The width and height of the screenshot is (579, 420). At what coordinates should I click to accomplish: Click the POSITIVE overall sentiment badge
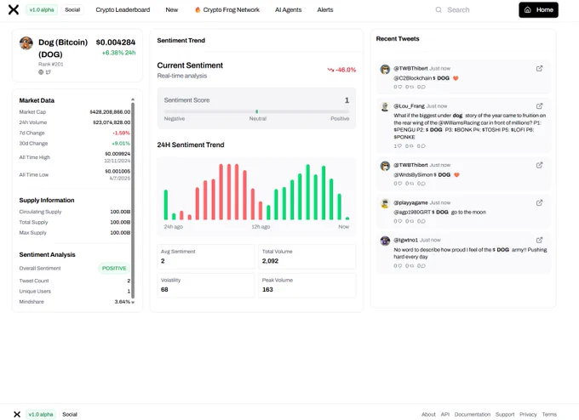coord(114,268)
